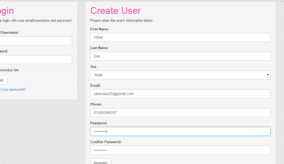Select the Last Name field containing Dan

(x=180, y=56)
